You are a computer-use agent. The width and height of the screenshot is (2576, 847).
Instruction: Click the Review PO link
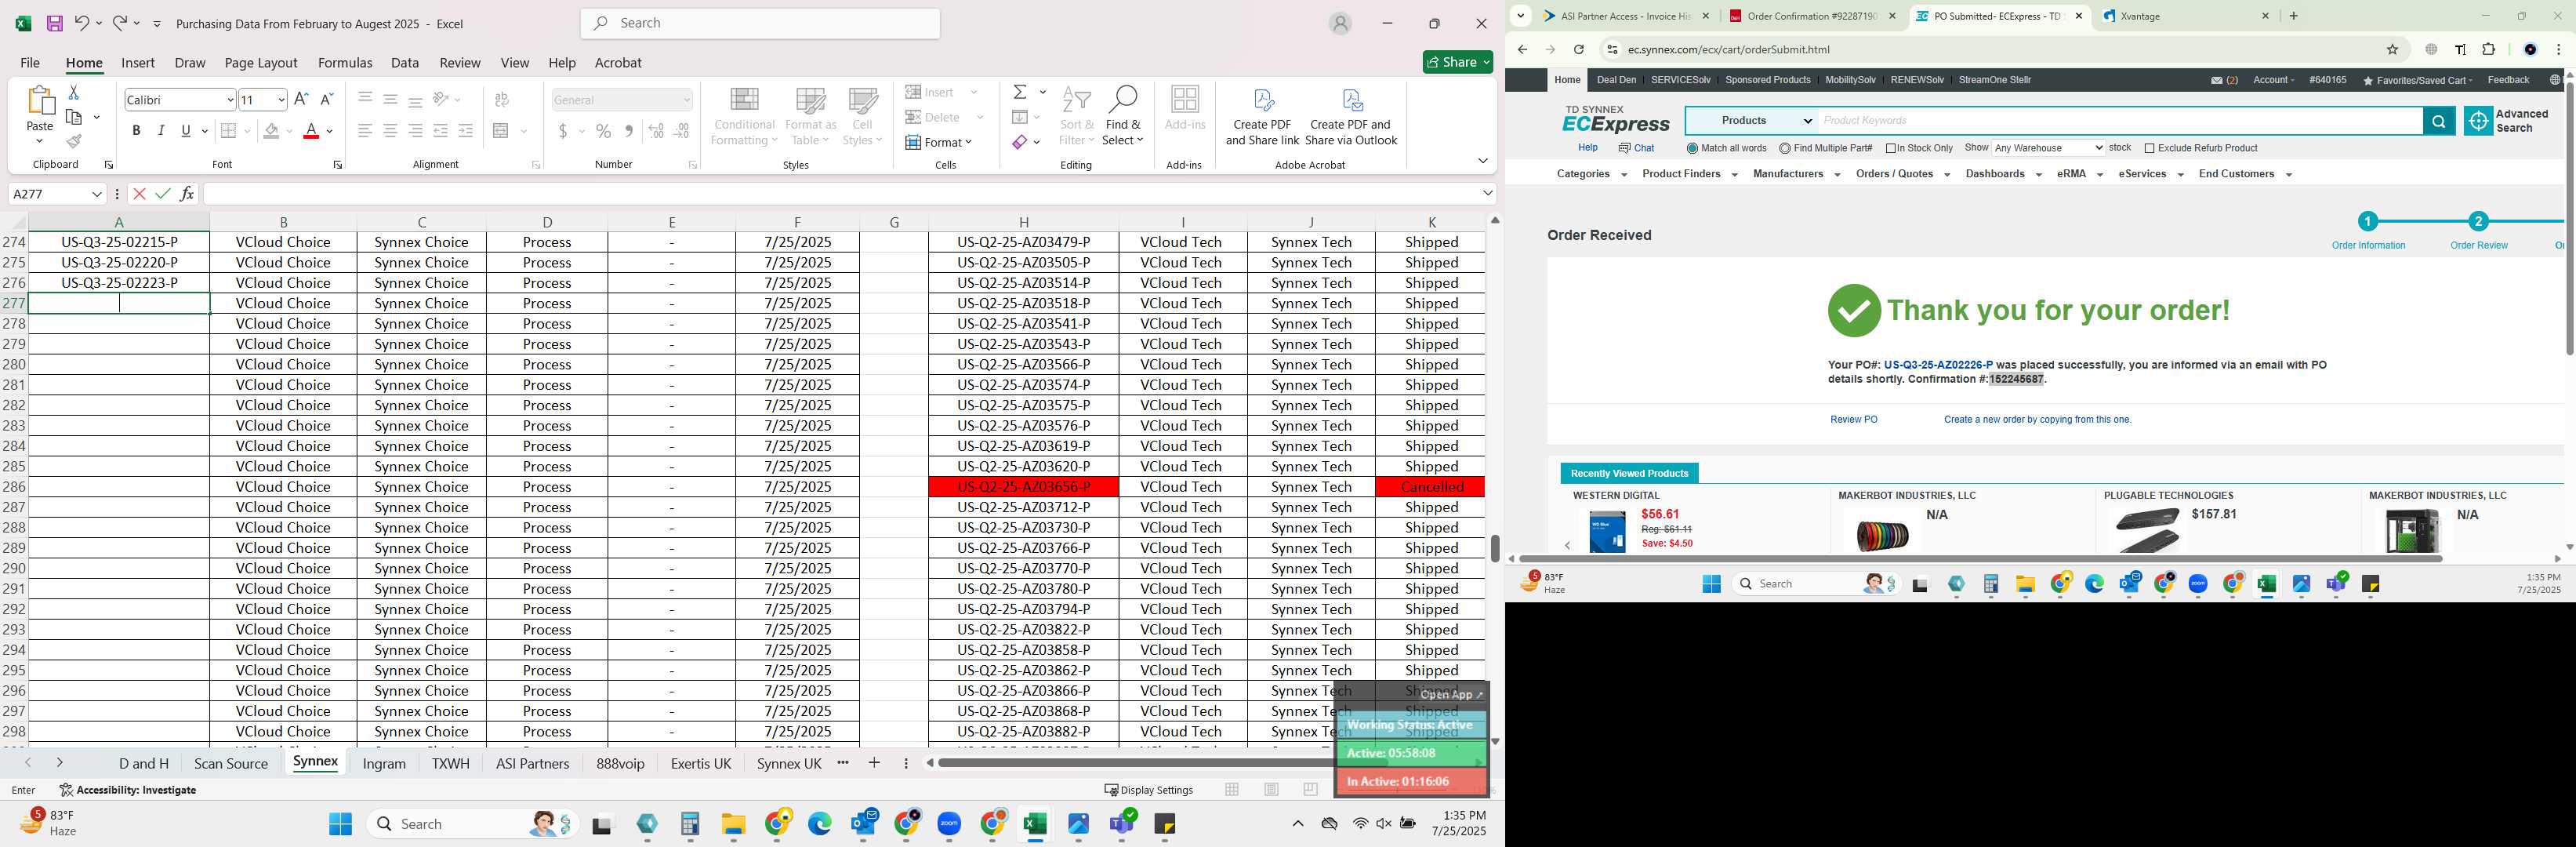pos(1853,420)
